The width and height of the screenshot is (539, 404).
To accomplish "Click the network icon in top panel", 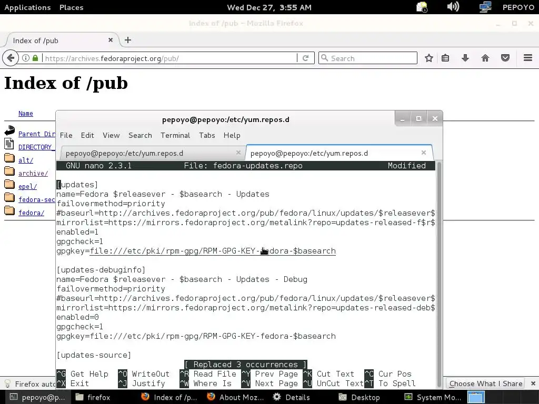I will tap(485, 7).
